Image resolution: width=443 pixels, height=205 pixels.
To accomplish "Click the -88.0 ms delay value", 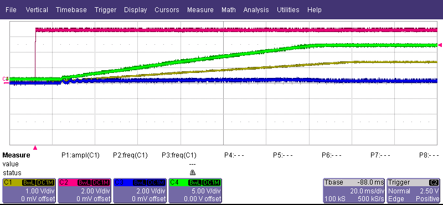I will [370, 182].
